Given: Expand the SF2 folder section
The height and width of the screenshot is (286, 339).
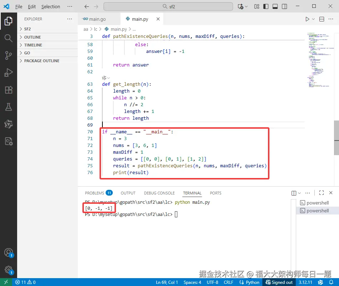Looking at the screenshot, I should pos(47,29).
